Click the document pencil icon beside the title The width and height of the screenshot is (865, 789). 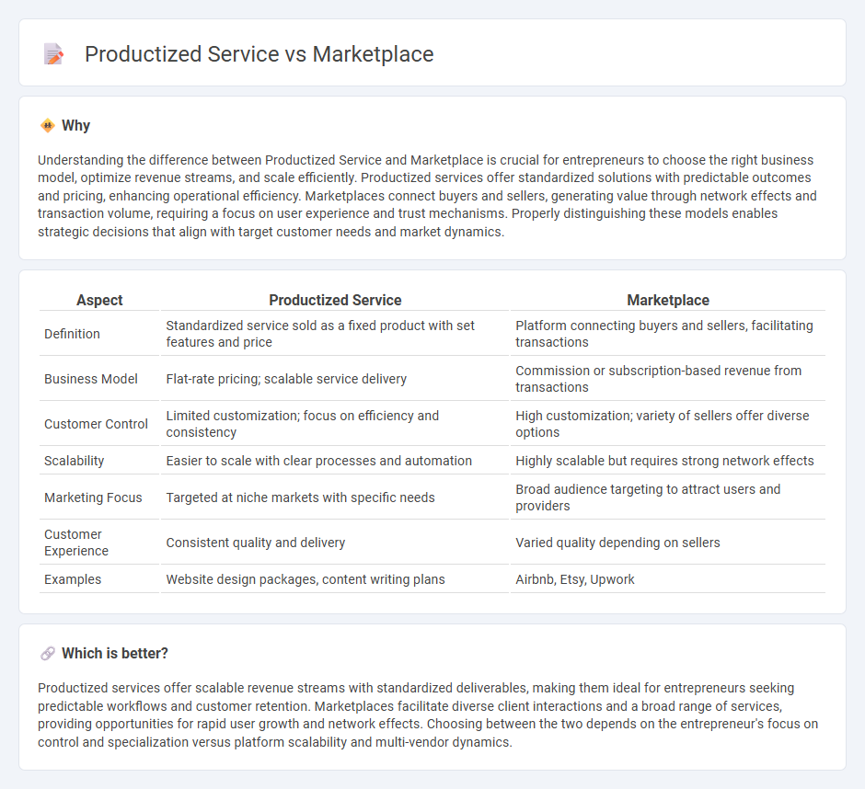pyautogui.click(x=53, y=54)
